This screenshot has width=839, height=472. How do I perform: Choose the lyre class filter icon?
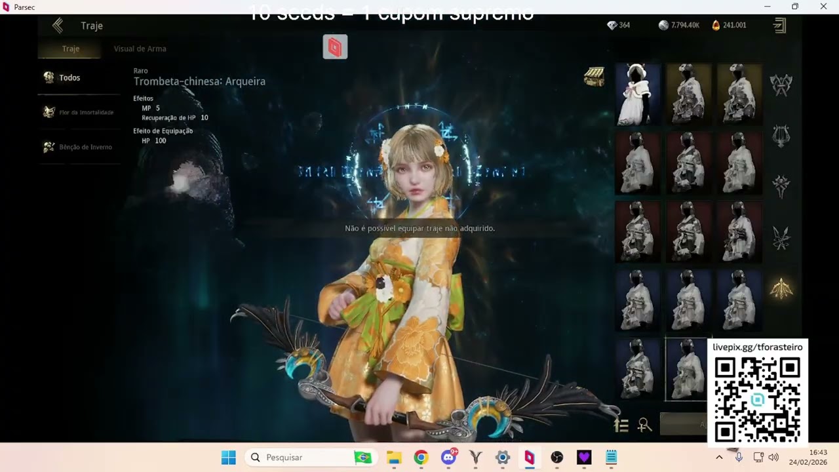coord(781,136)
